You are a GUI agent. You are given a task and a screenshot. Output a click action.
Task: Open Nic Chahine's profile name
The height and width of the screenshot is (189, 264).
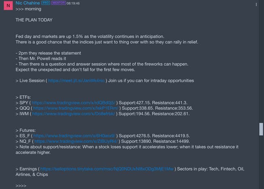point(28,3)
